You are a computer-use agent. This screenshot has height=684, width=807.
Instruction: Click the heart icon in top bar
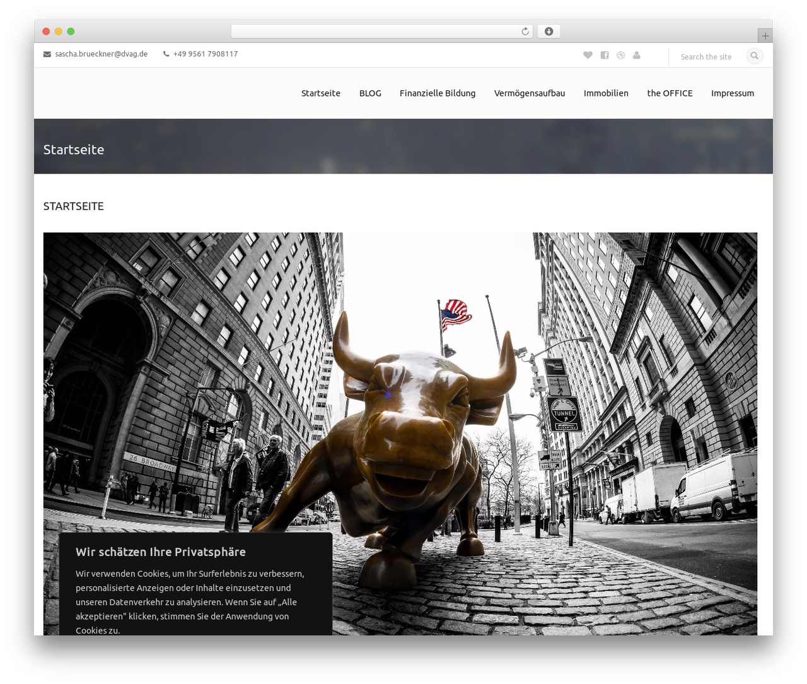tap(588, 55)
